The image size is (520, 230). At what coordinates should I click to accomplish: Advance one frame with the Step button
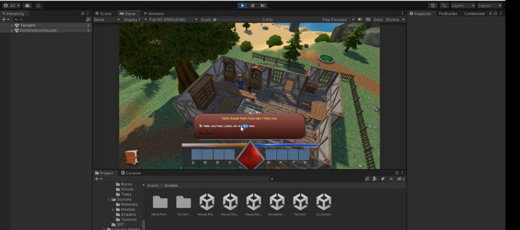262,5
